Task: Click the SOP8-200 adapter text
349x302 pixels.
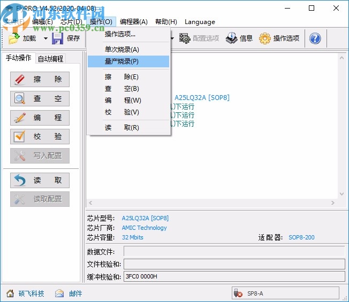Action: click(x=301, y=237)
